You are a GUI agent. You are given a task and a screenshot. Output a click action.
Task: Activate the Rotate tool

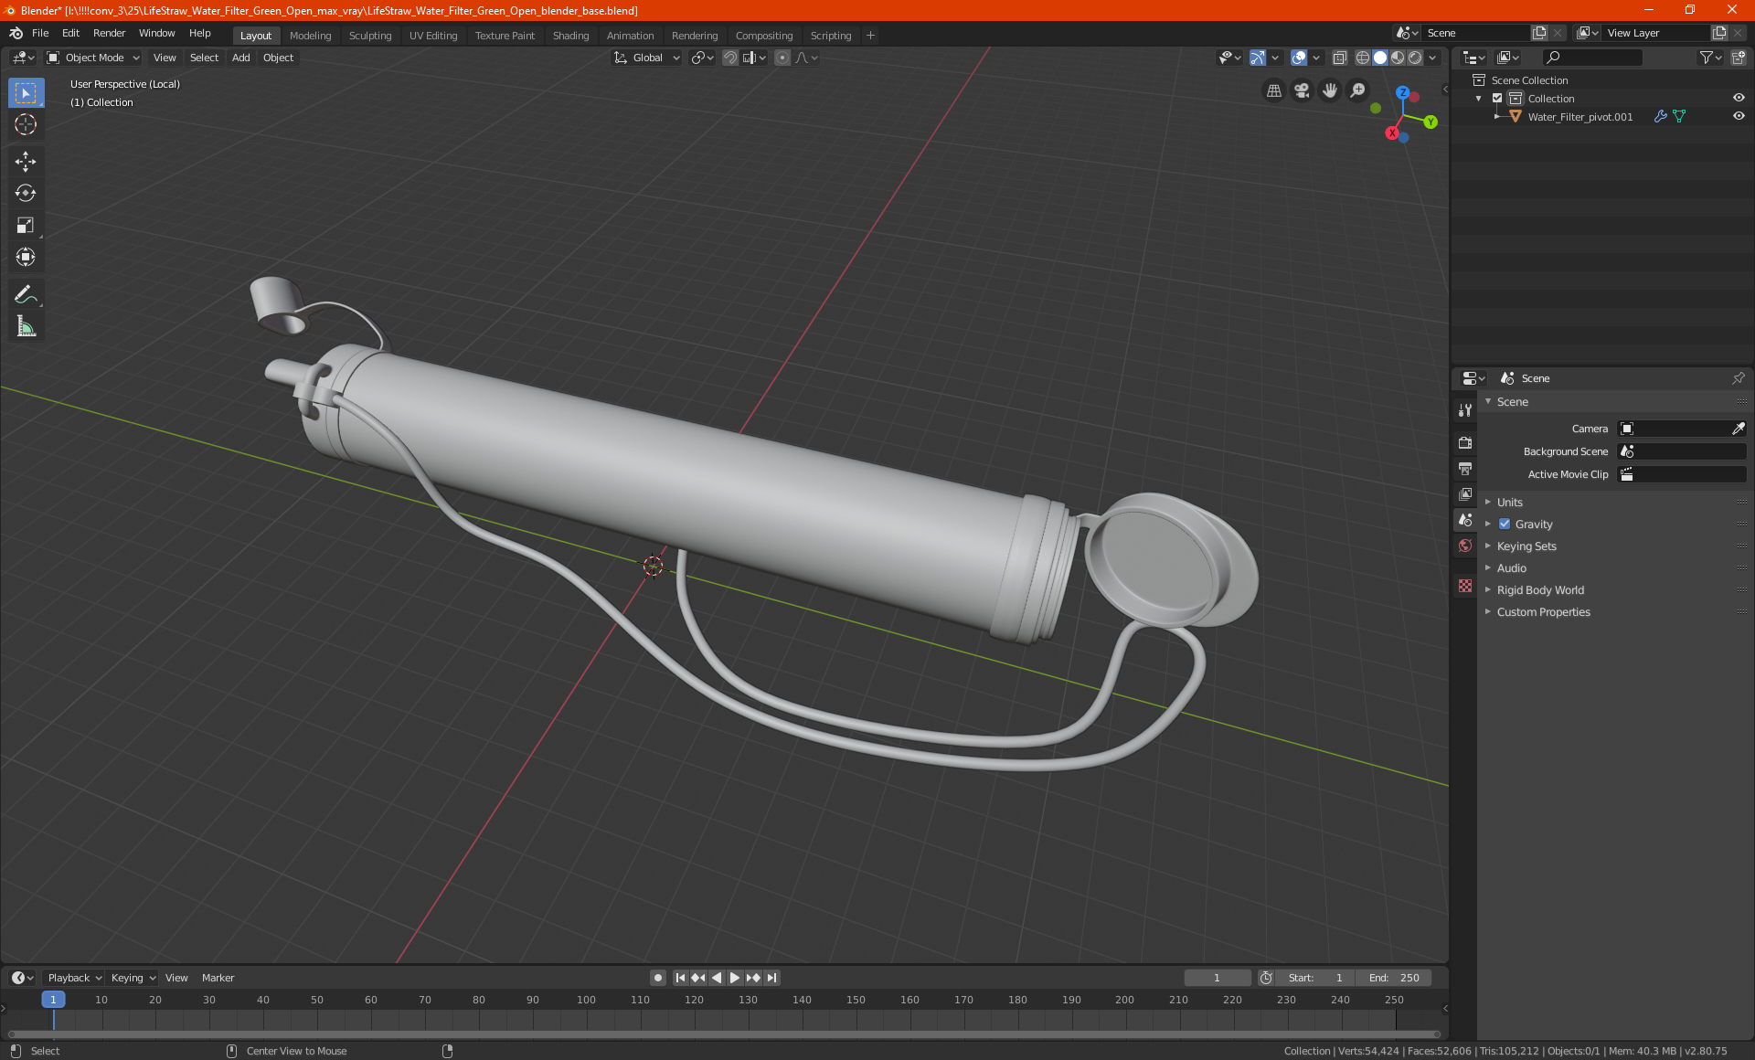pos(26,194)
